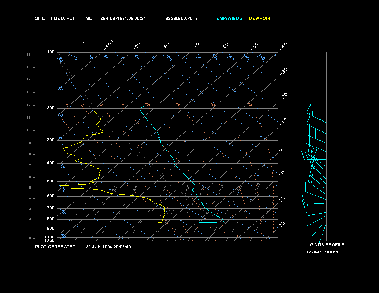Click the -90 temperature axis label

click(137, 46)
